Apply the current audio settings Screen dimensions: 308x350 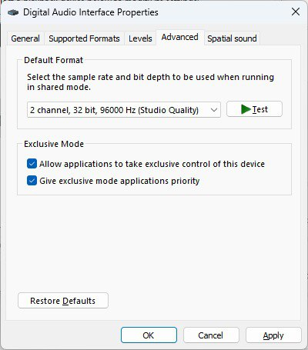pos(273,335)
